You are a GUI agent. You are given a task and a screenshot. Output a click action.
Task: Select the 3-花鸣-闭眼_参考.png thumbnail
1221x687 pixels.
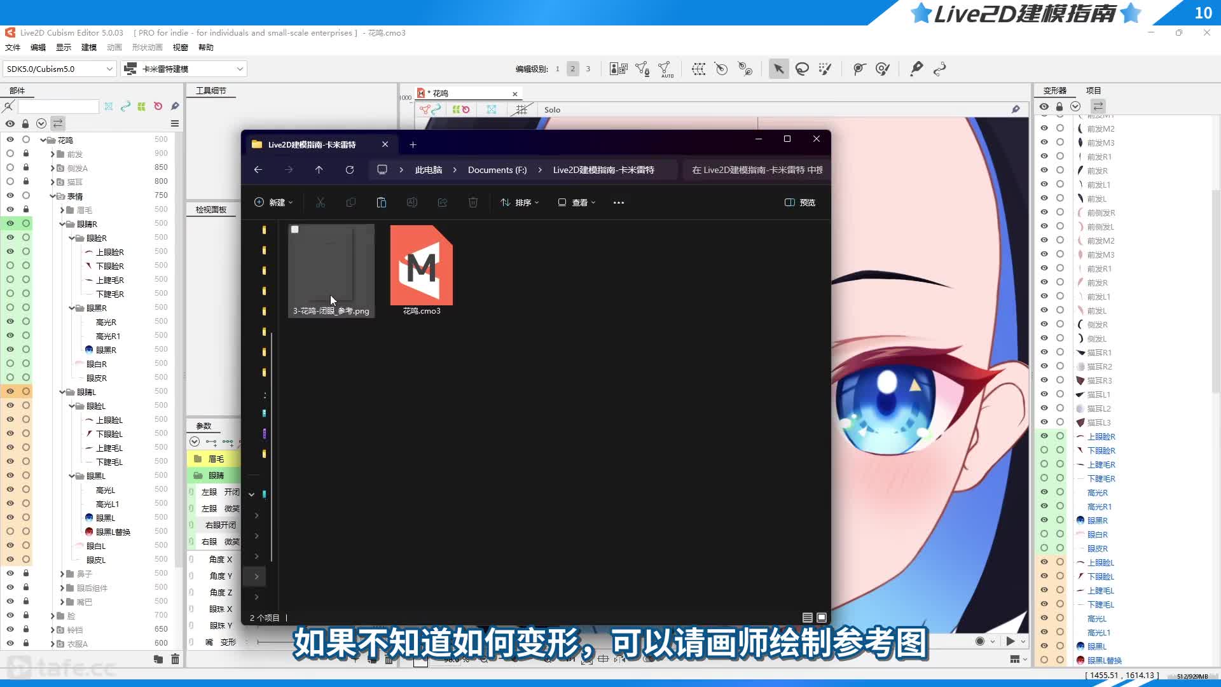click(331, 270)
